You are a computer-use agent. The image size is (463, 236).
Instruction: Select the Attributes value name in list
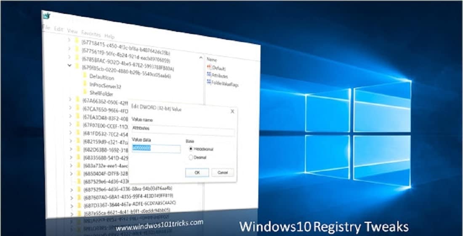[220, 76]
